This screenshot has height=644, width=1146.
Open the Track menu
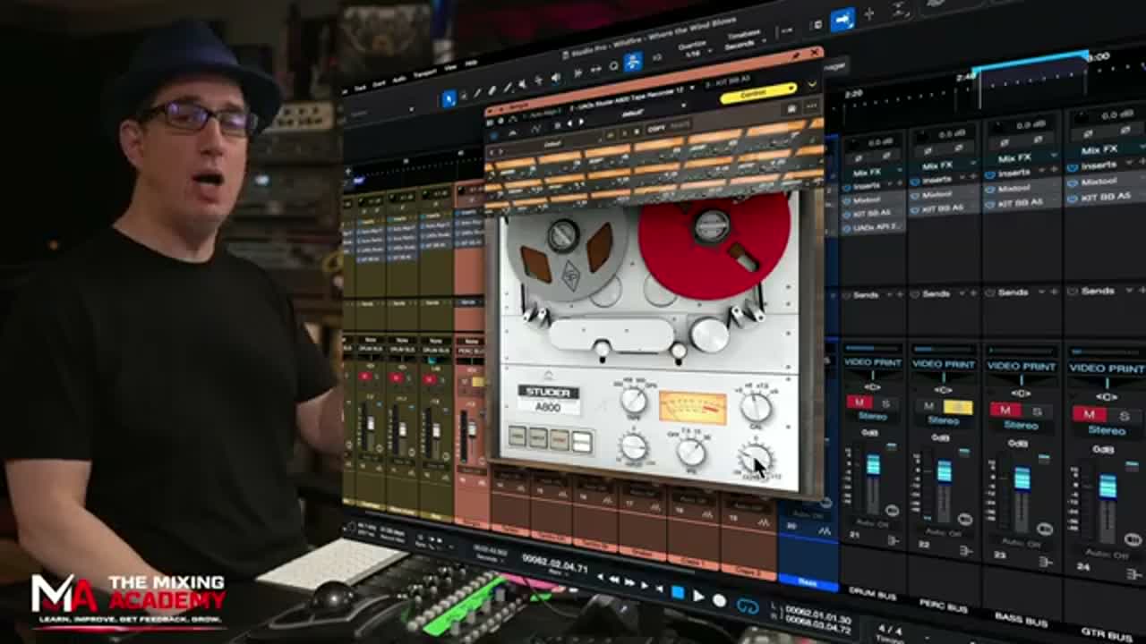click(x=360, y=88)
